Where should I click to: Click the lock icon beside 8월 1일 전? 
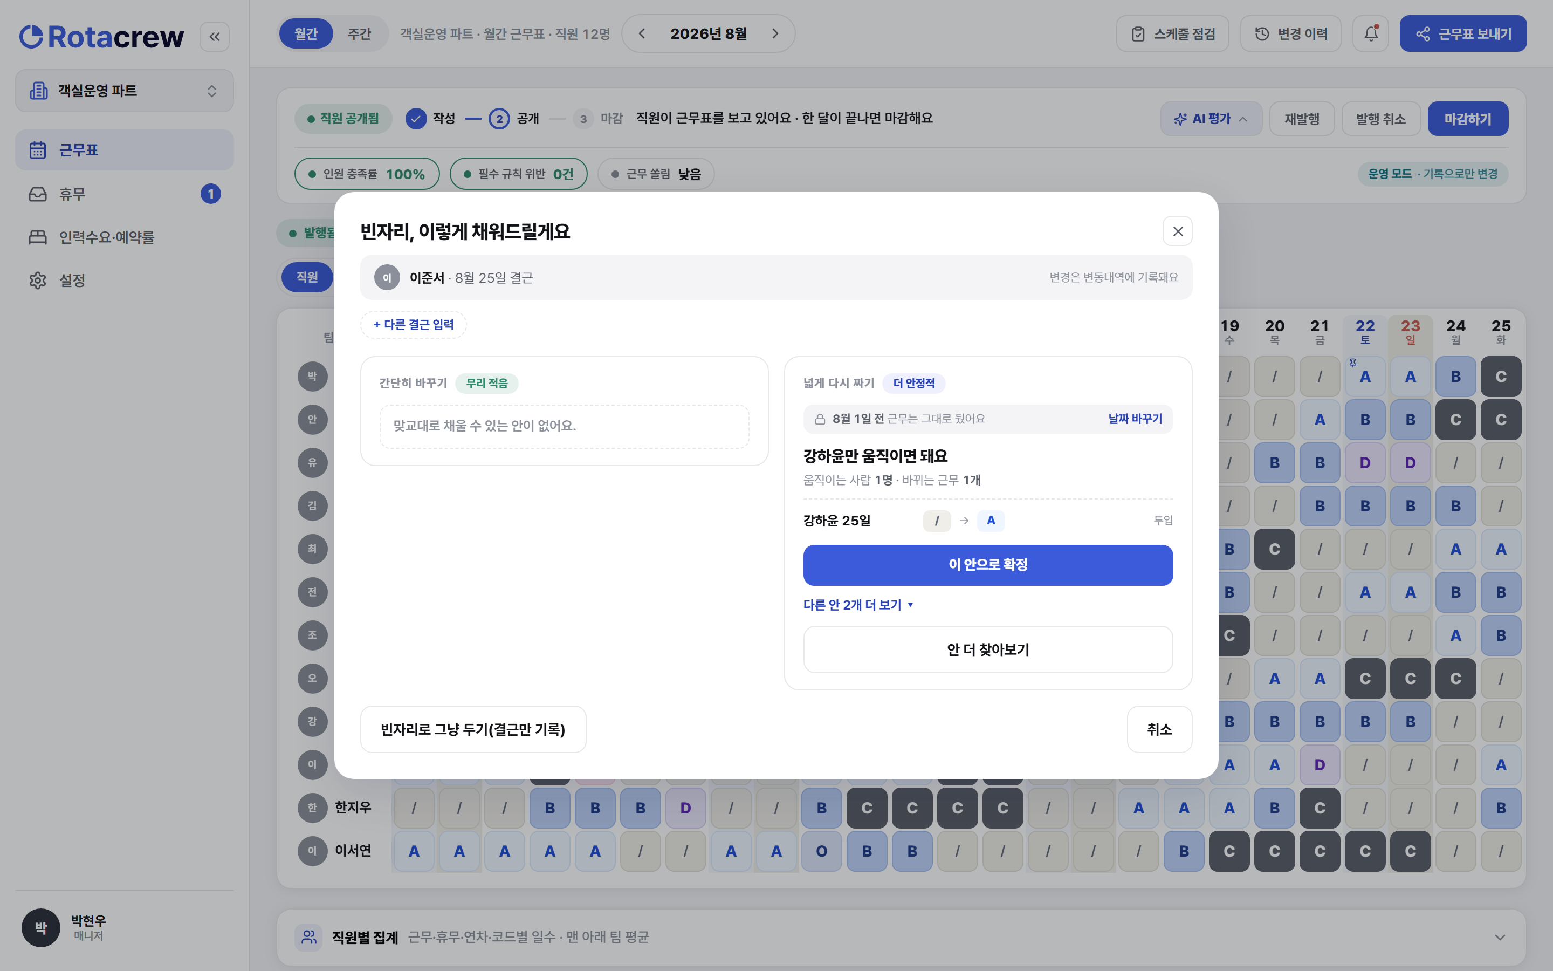(820, 419)
